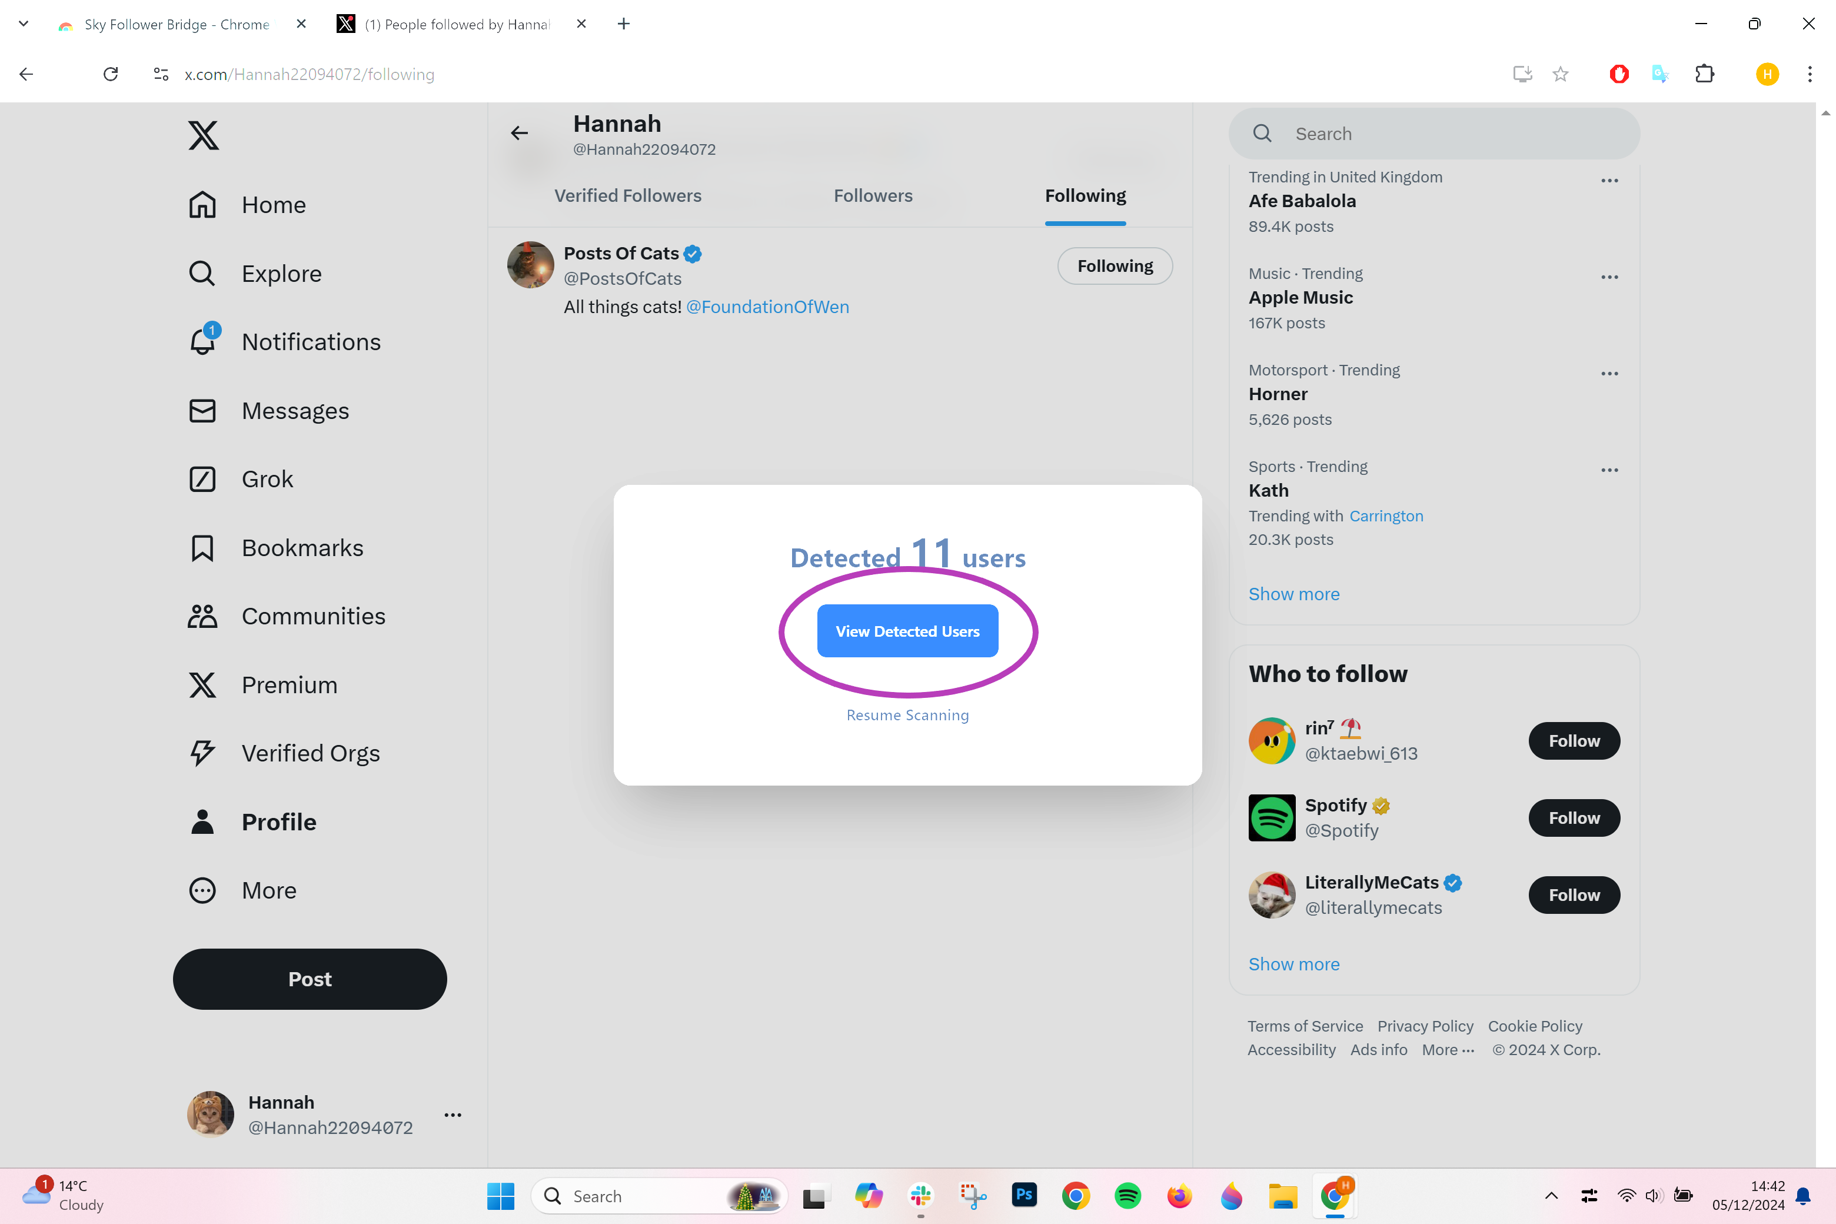Open the red shield extension icon

tap(1619, 74)
